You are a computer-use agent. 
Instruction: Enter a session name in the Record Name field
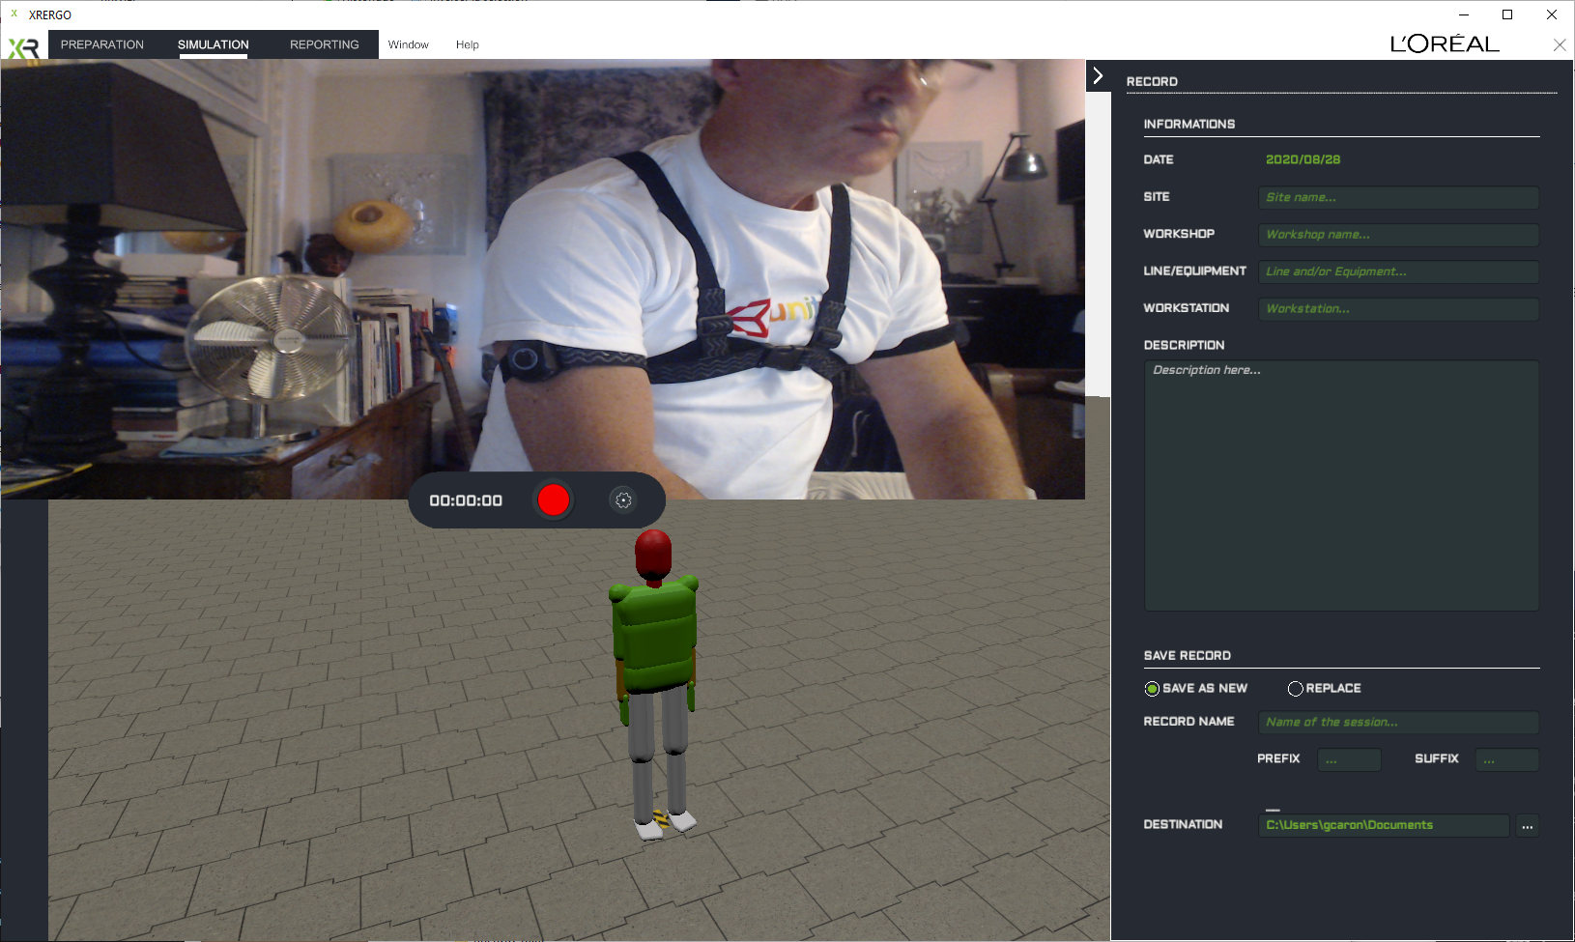[x=1397, y=722]
